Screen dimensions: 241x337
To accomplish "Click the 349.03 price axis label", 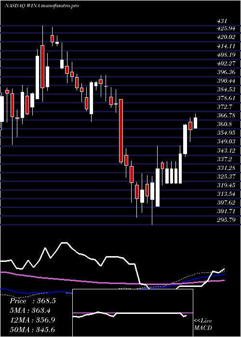I will [x=226, y=142].
